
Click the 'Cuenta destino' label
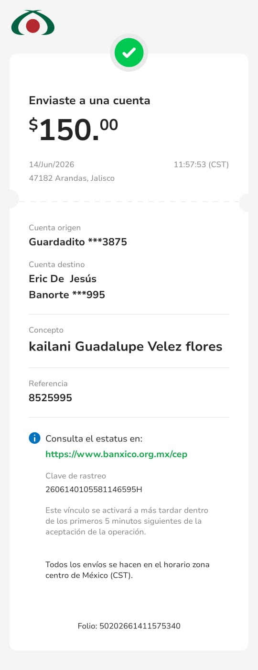click(x=57, y=264)
